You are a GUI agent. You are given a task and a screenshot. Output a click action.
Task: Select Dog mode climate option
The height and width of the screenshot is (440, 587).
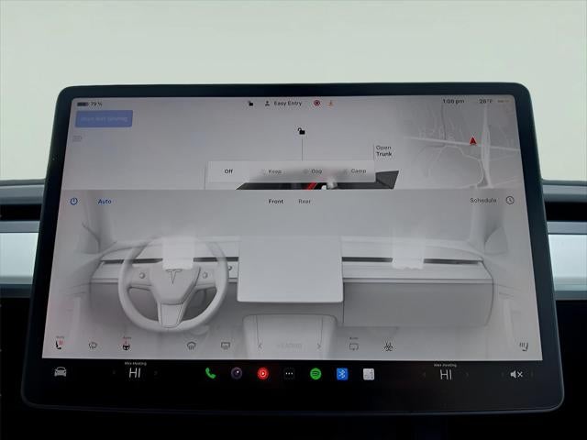pos(314,171)
